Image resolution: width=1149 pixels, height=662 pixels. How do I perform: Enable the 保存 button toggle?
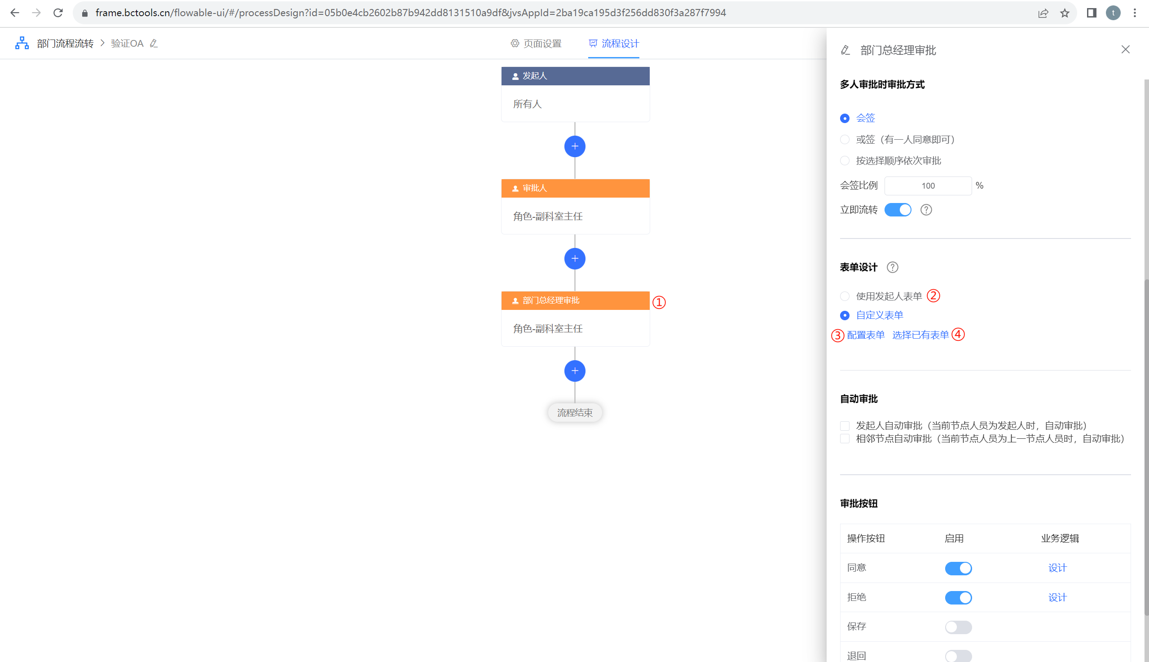[958, 627]
